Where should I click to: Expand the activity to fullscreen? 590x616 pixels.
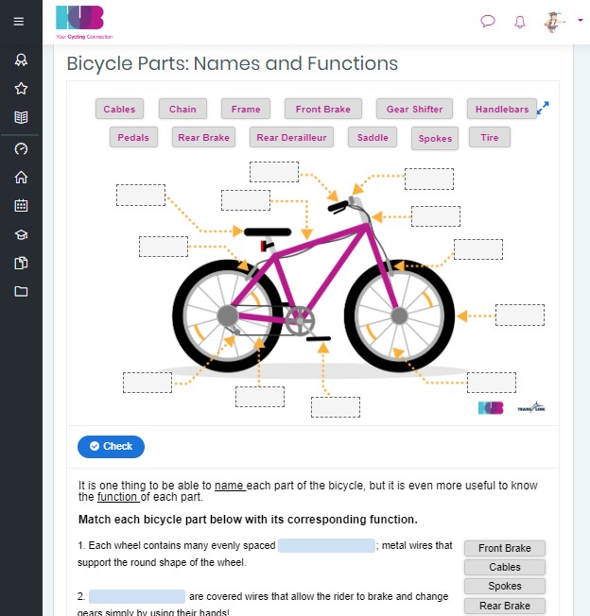tap(543, 109)
